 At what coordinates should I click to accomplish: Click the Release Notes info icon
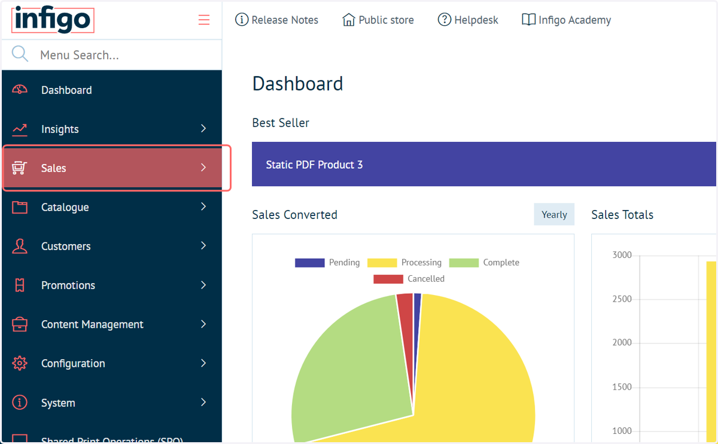point(242,20)
